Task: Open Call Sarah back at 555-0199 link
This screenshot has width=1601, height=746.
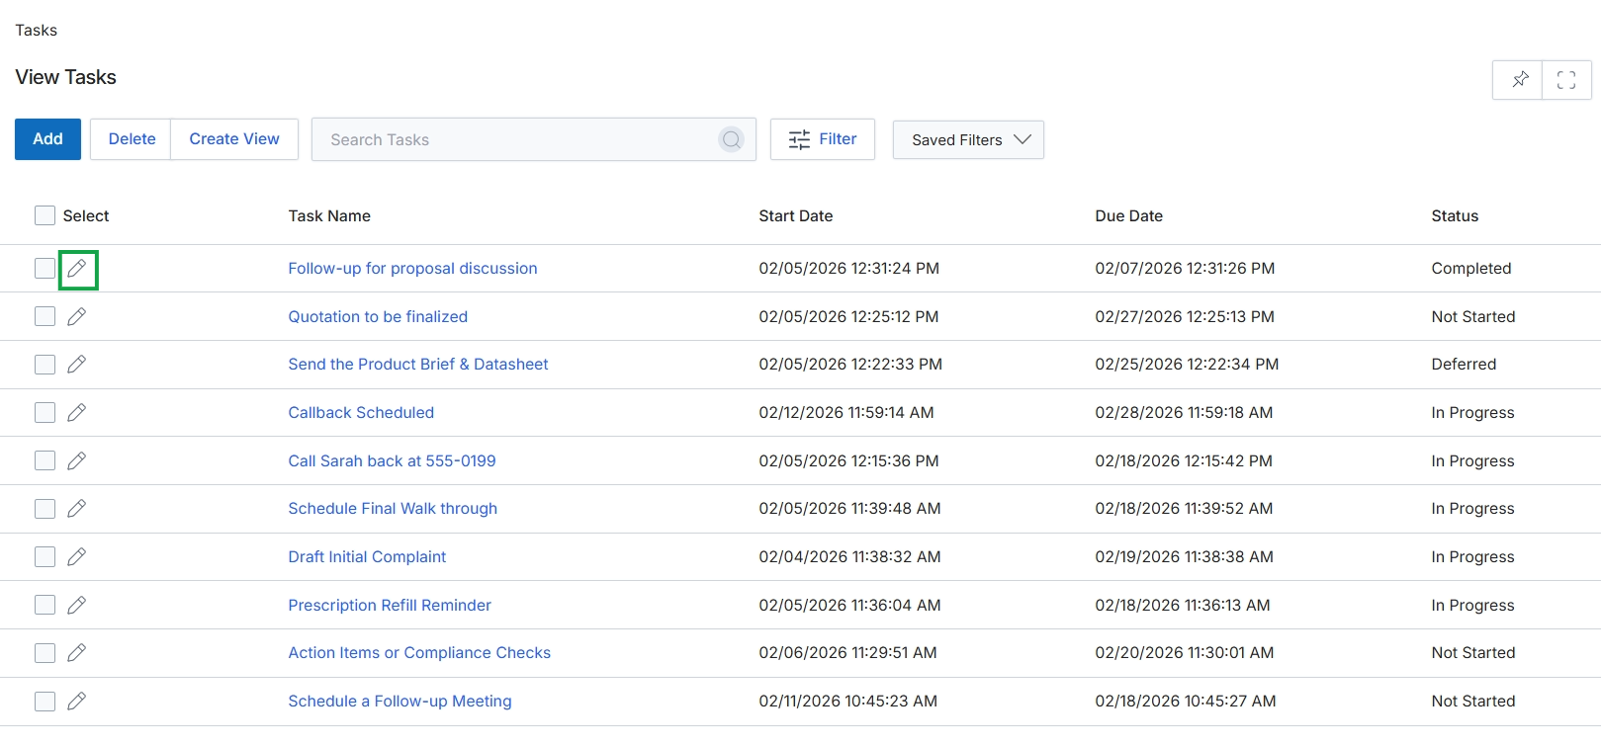Action: 392,460
